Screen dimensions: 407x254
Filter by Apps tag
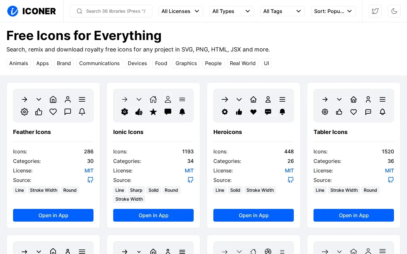pyautogui.click(x=42, y=63)
